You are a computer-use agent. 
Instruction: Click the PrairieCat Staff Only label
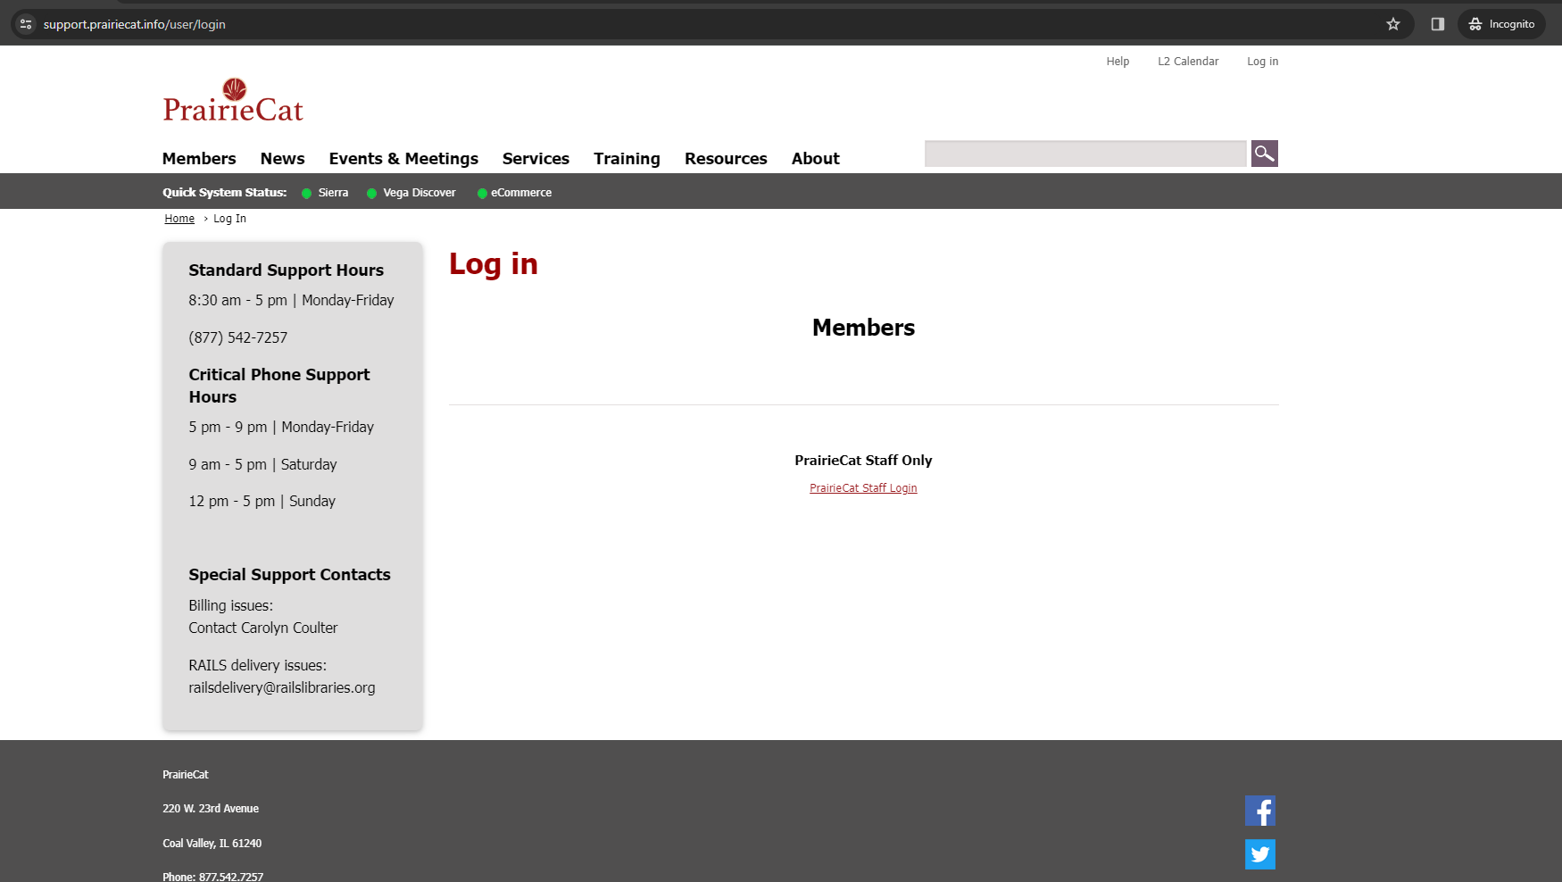[863, 461]
